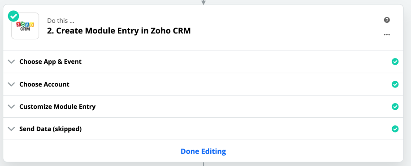The width and height of the screenshot is (411, 166).
Task: Open the Send Data (skipped) section label
Action: pos(50,129)
